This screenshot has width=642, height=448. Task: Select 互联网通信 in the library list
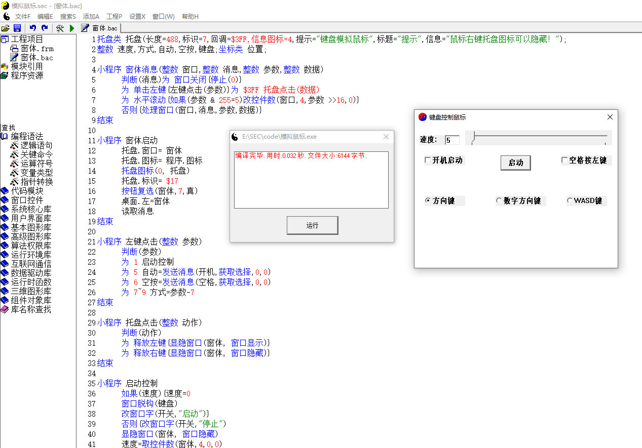31,264
